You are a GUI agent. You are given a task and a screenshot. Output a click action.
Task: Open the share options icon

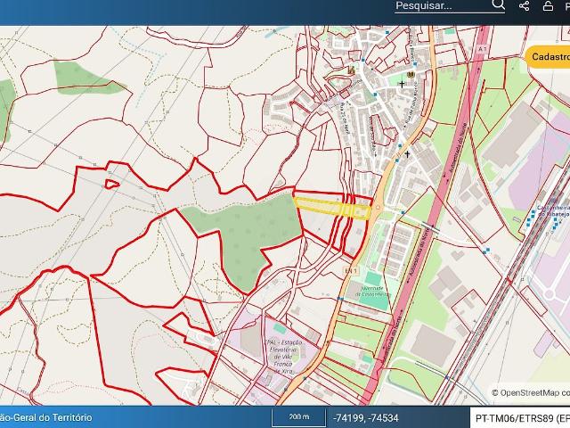pos(525,6)
